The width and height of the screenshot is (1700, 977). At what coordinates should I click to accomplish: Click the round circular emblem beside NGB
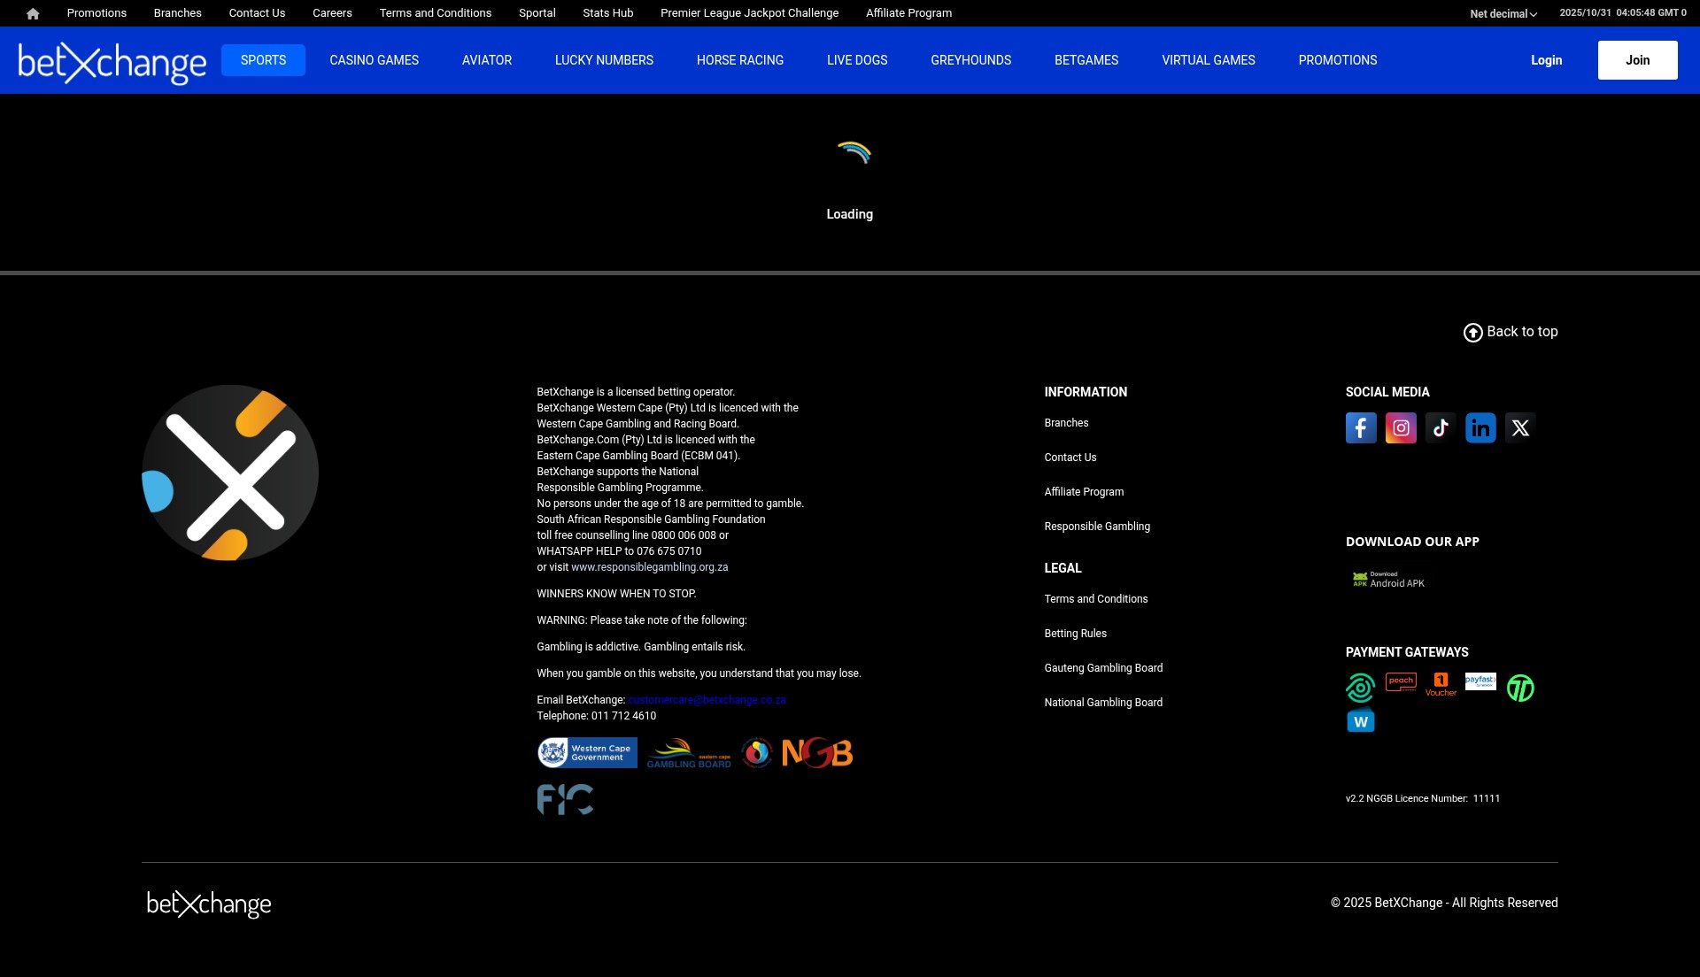pyautogui.click(x=757, y=753)
